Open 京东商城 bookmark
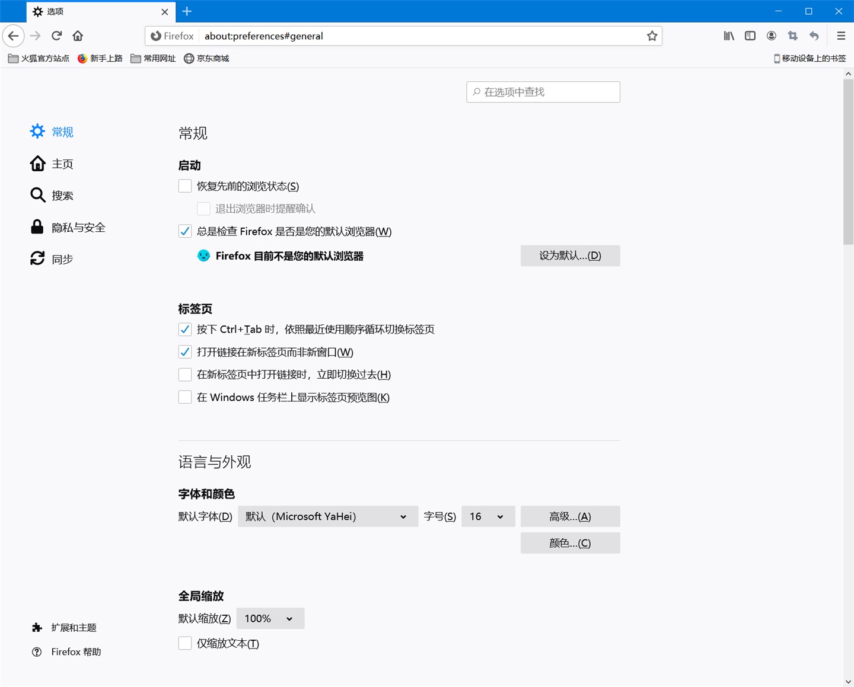Viewport: 854px width, 687px height. coord(206,58)
